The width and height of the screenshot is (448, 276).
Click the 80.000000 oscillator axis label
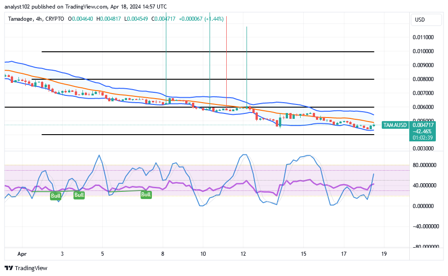click(x=424, y=165)
